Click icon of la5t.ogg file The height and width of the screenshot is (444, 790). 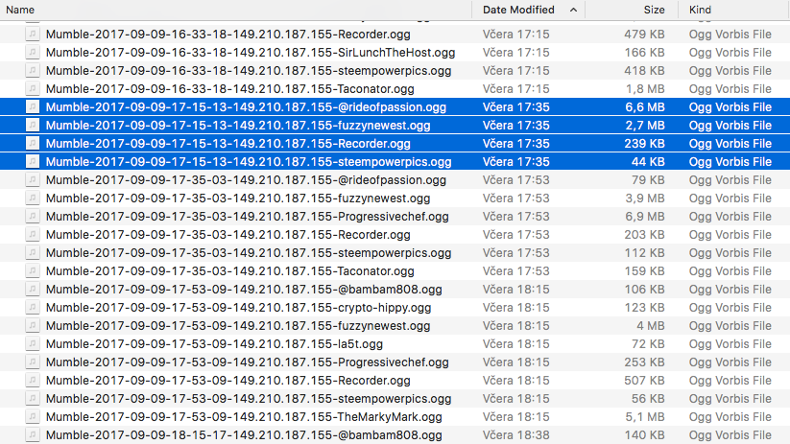point(33,344)
